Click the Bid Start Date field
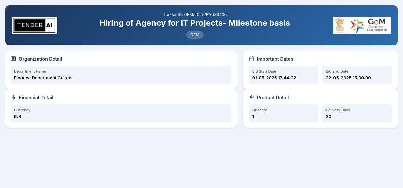Image resolution: width=403 pixels, height=188 pixels. 283,75
